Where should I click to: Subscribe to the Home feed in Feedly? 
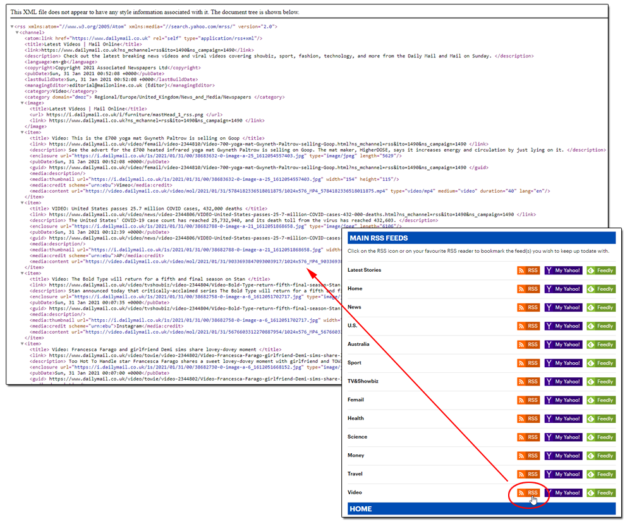(x=601, y=289)
